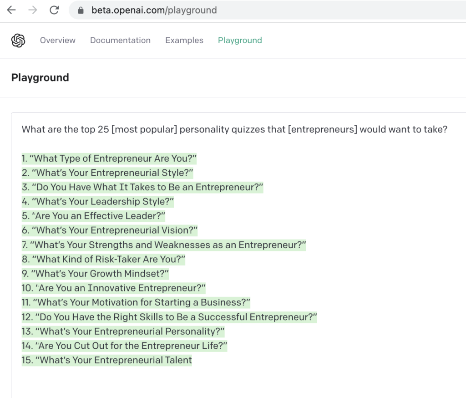Click the "What's Your Motivation for Starting a Business?" line
The image size is (466, 398).
pos(136,302)
